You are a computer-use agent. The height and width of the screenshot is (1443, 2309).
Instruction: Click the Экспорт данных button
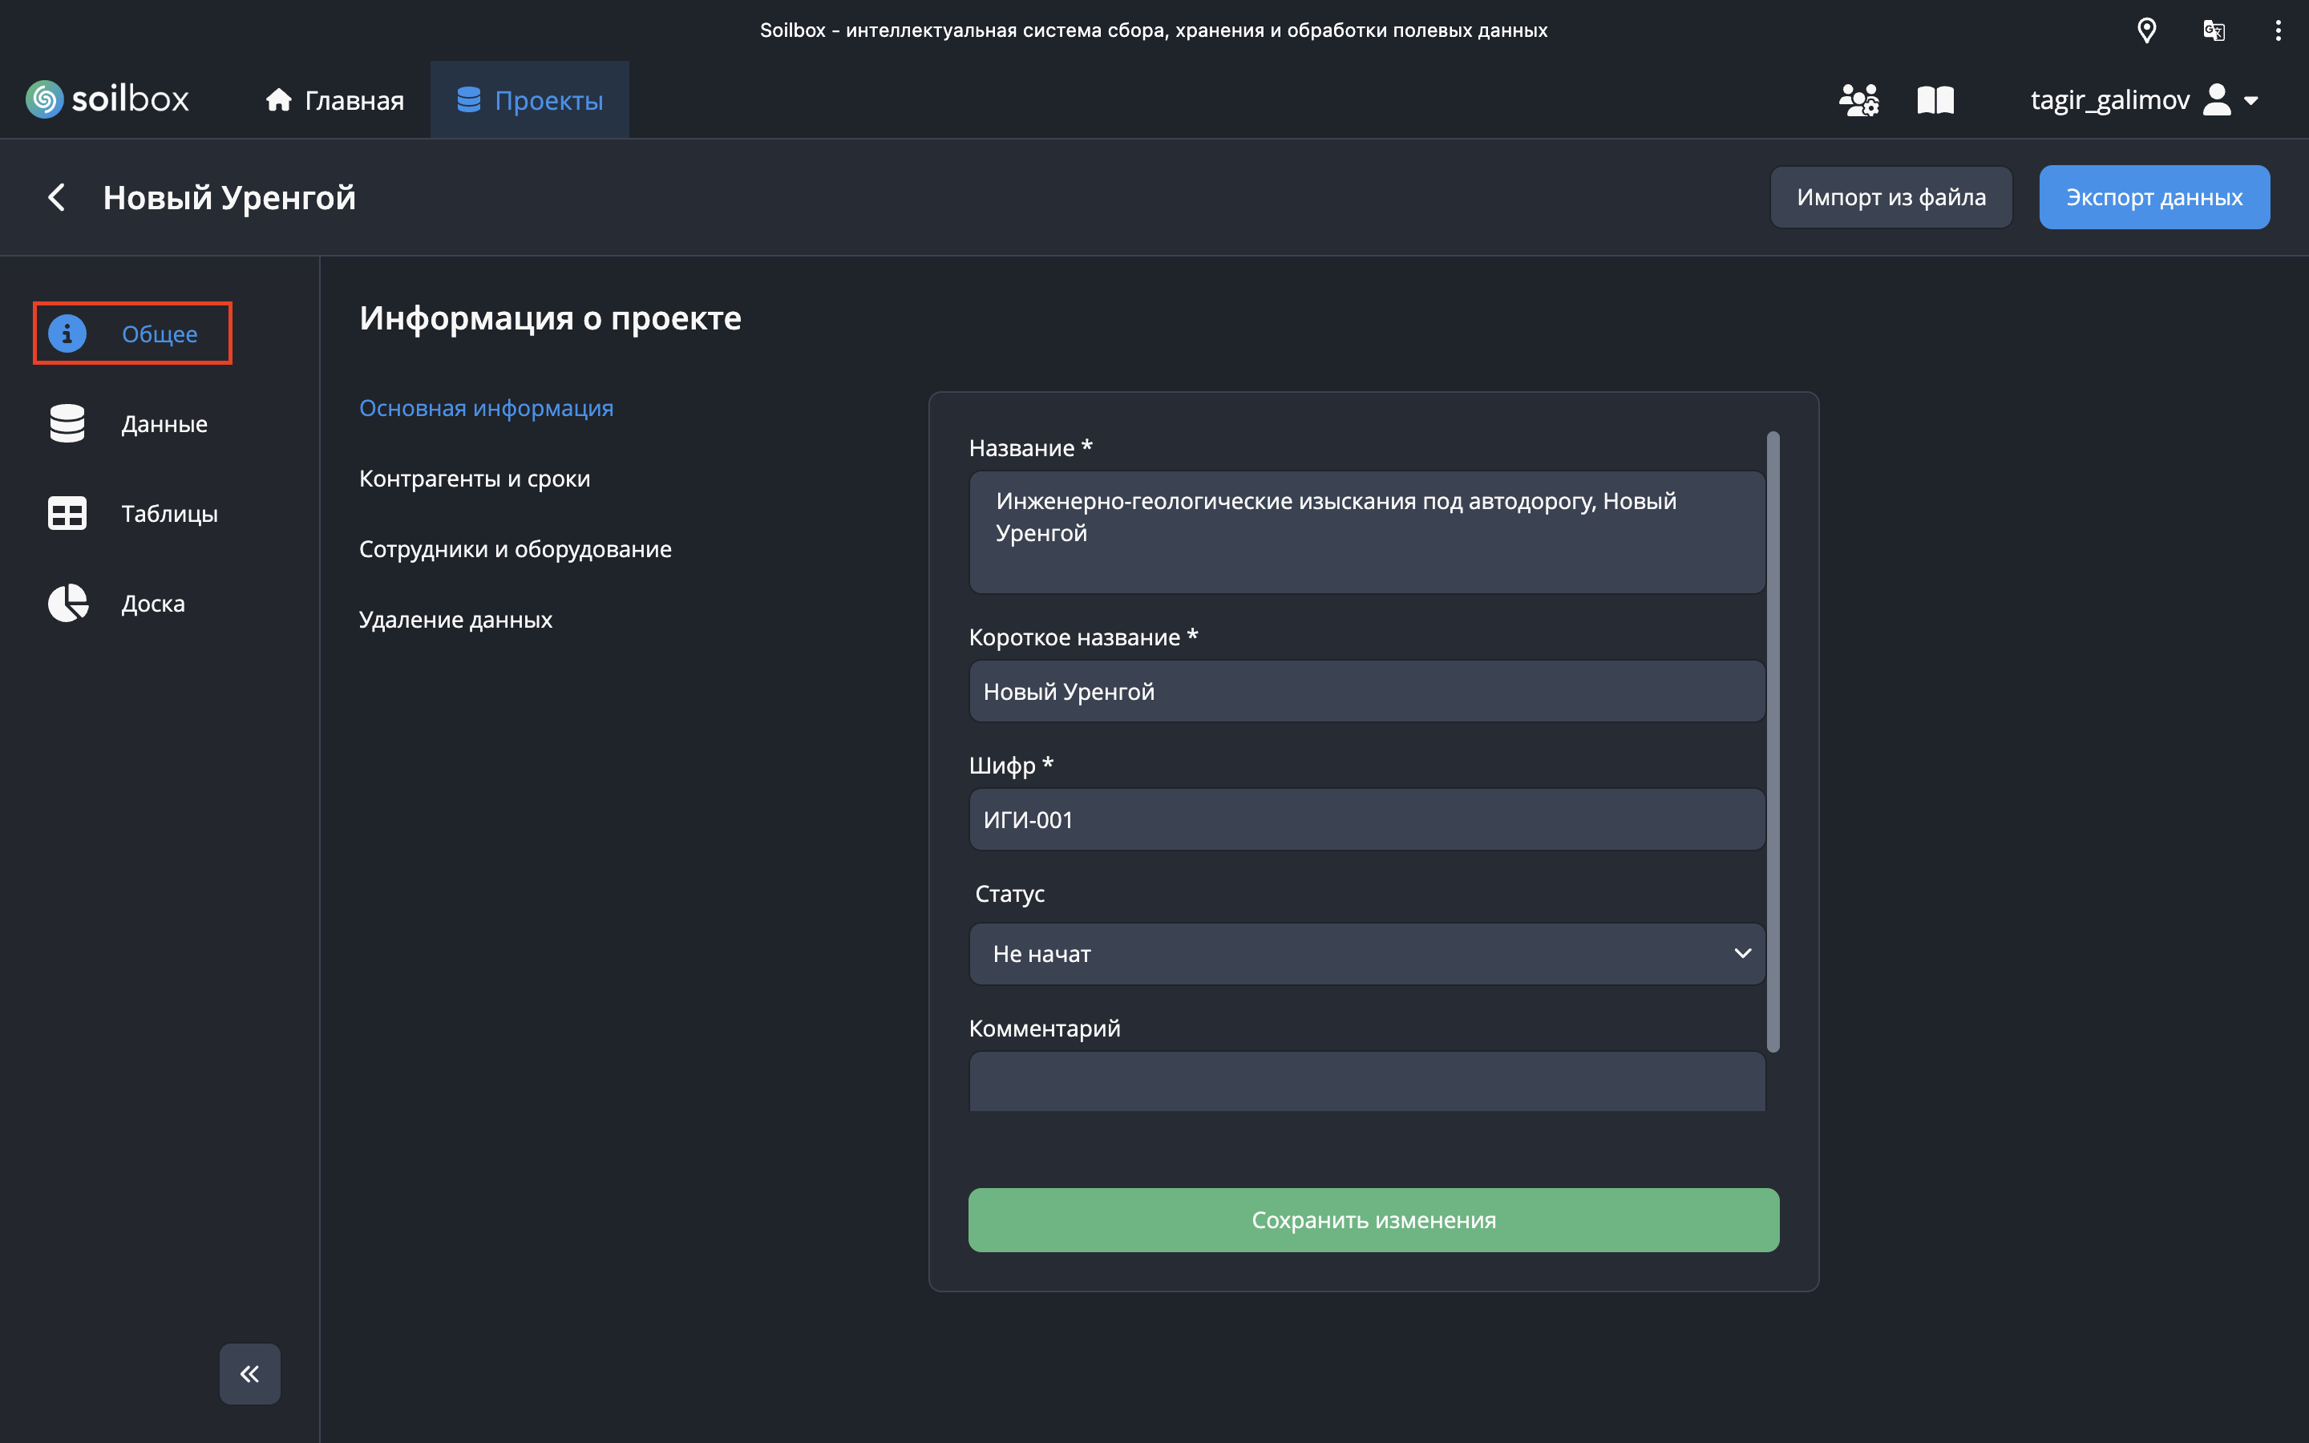2153,197
